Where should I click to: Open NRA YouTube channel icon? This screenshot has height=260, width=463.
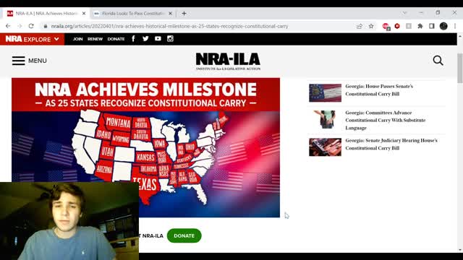158,39
